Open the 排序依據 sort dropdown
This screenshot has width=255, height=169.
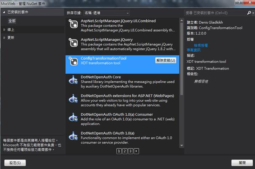coord(107,13)
